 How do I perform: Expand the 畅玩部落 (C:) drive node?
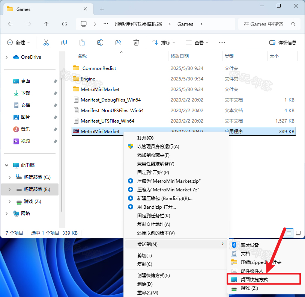pos(9,177)
